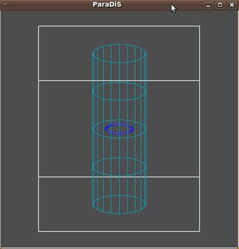Select the blue dislocation loop

pyautogui.click(x=119, y=129)
